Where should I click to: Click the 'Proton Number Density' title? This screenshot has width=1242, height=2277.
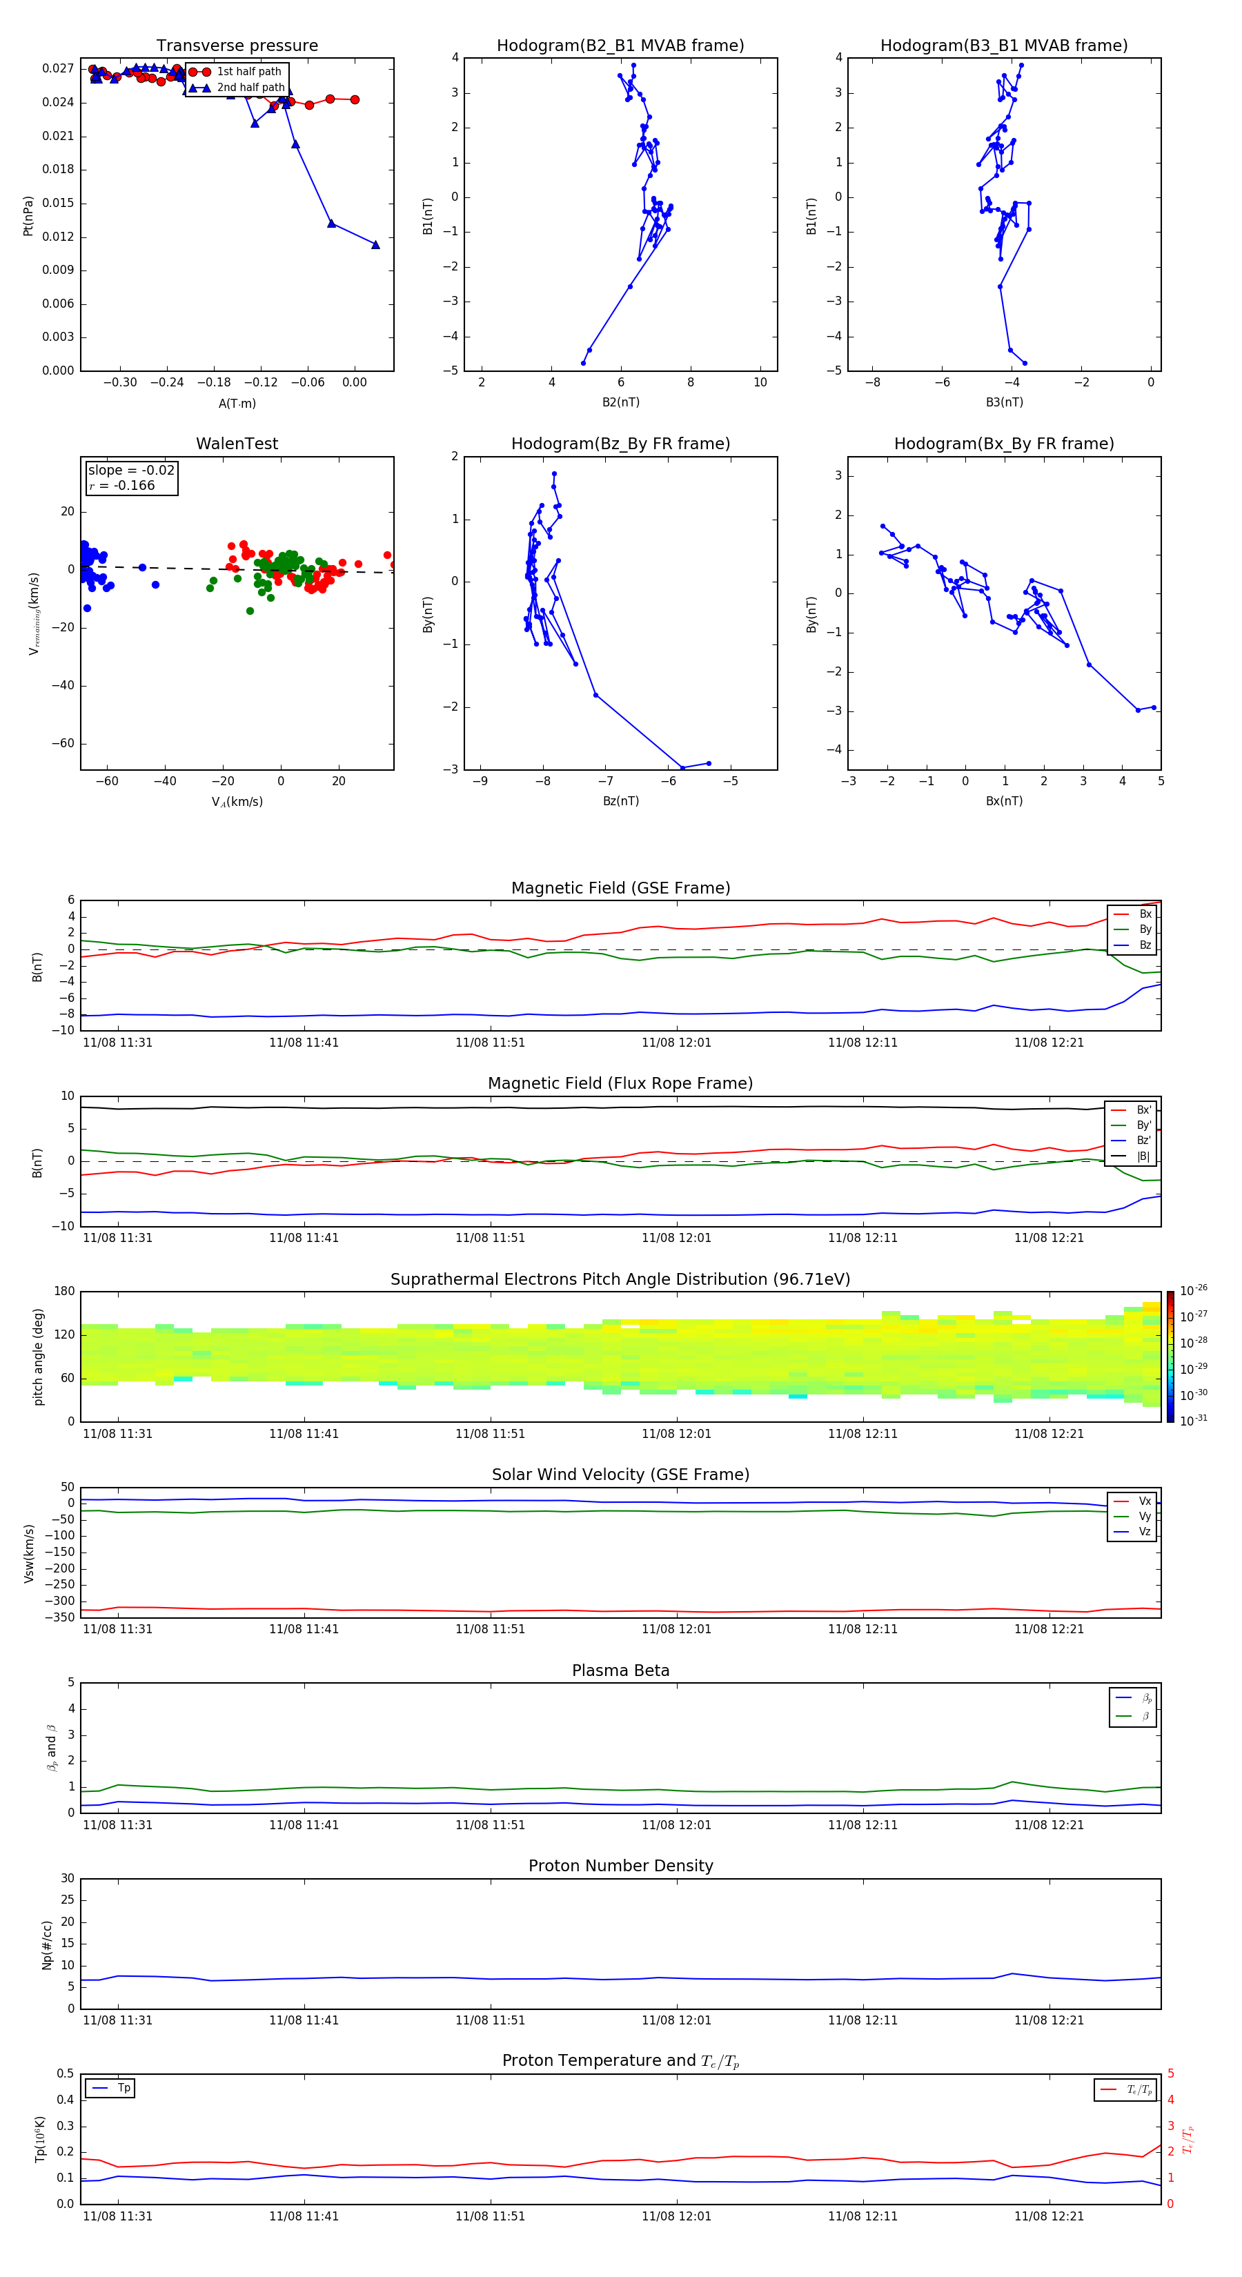point(620,1867)
